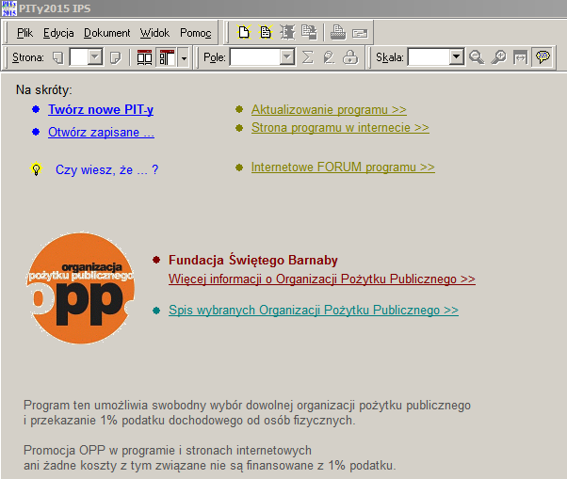The image size is (567, 479).
Task: Toggle the two-page layout view button
Action: (144, 57)
